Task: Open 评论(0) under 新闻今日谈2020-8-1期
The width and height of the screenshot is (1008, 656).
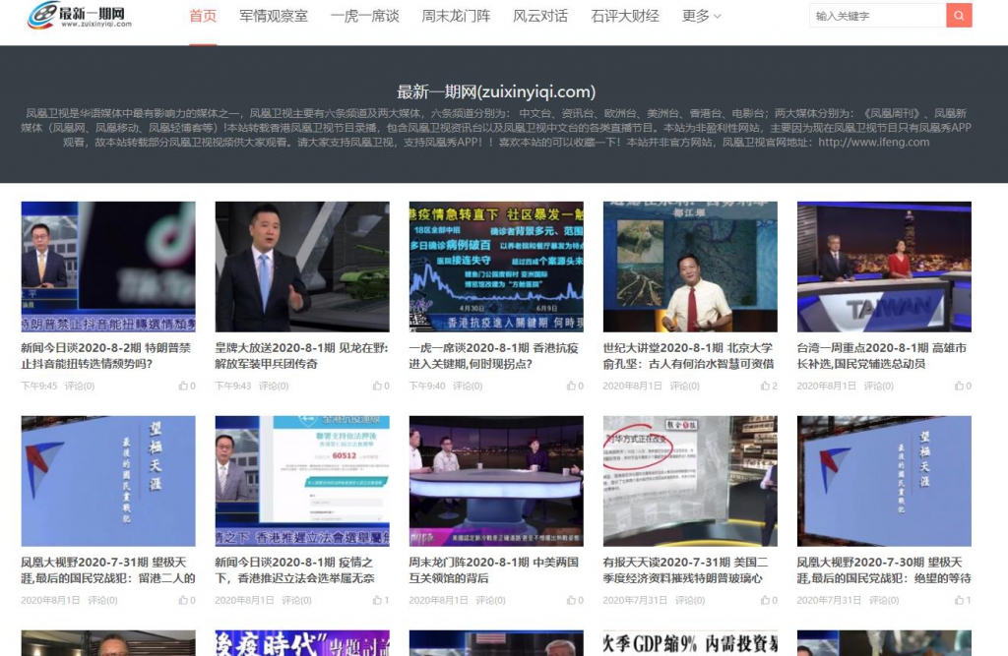Action: pos(296,600)
